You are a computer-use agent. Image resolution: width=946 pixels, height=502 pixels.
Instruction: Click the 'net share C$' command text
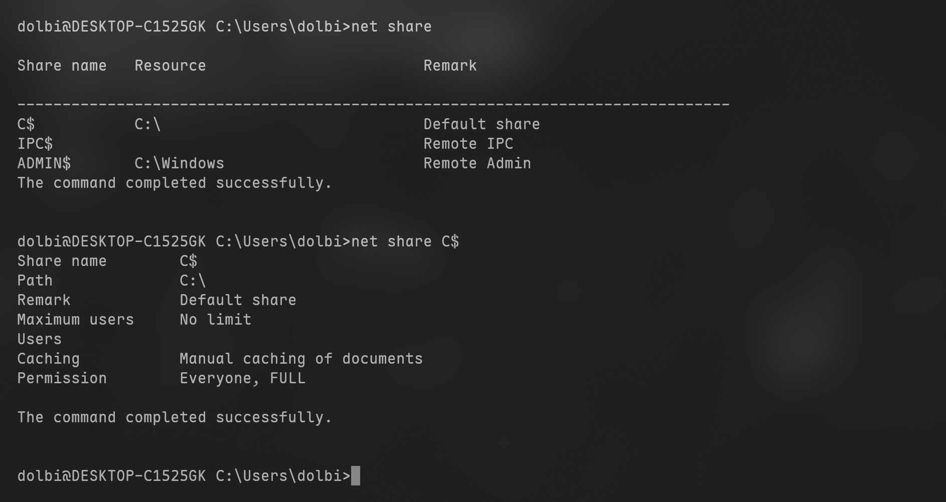(x=405, y=241)
